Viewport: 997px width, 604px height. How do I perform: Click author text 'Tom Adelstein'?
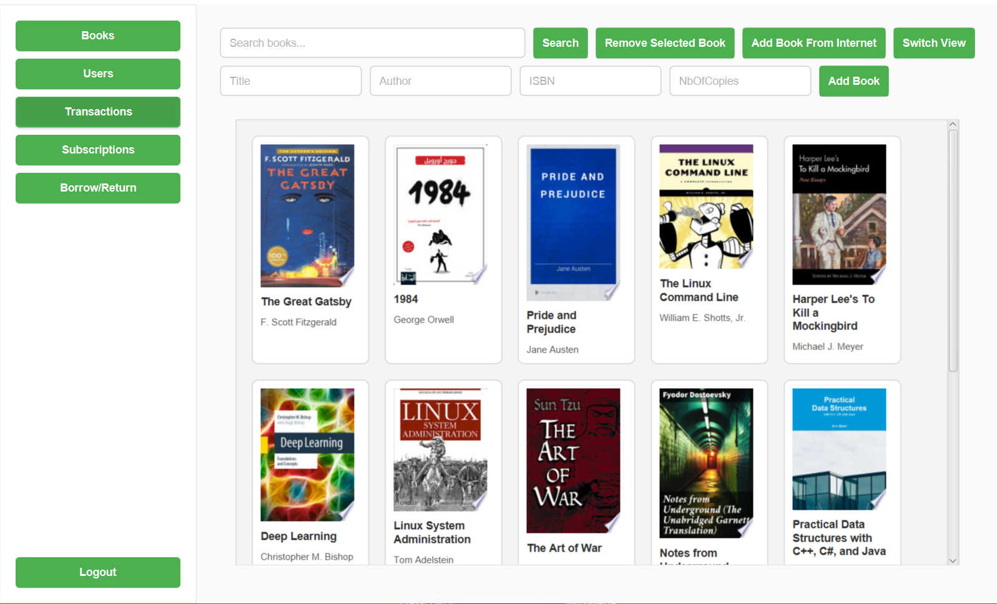click(423, 560)
